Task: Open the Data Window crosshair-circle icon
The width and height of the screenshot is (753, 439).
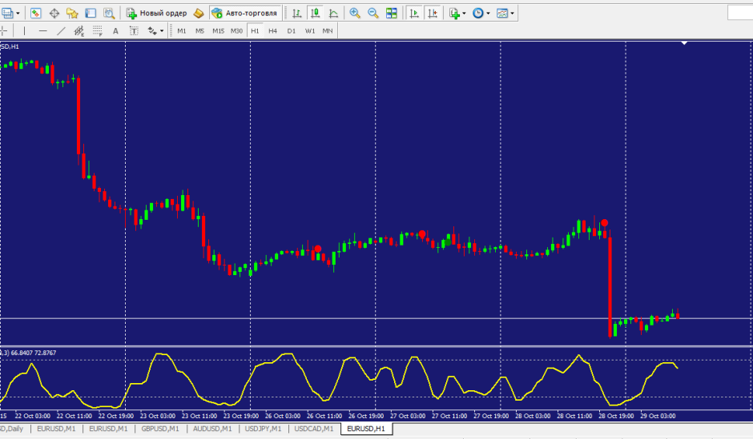Action: pyautogui.click(x=54, y=14)
